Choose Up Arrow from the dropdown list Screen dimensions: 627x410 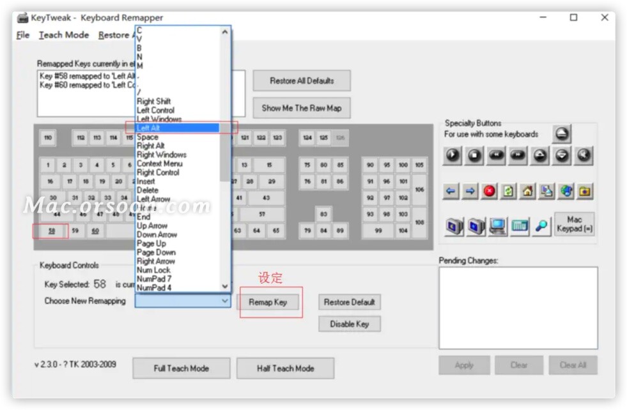(177, 226)
